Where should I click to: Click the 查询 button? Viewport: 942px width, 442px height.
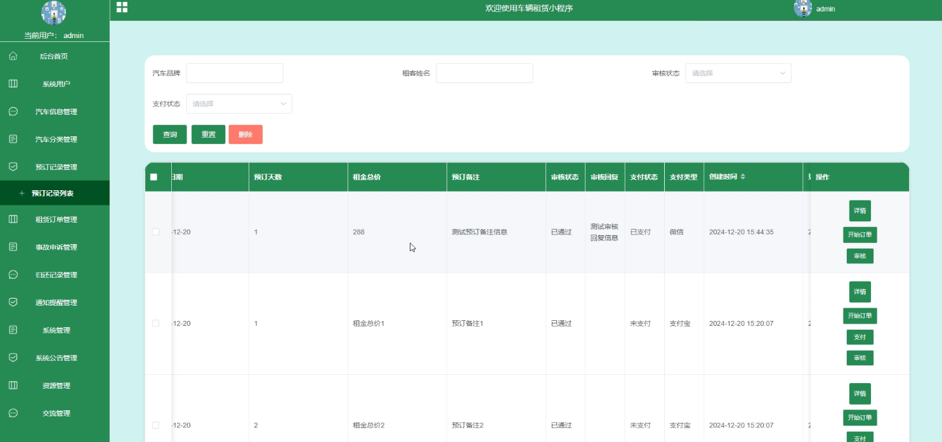pos(170,134)
